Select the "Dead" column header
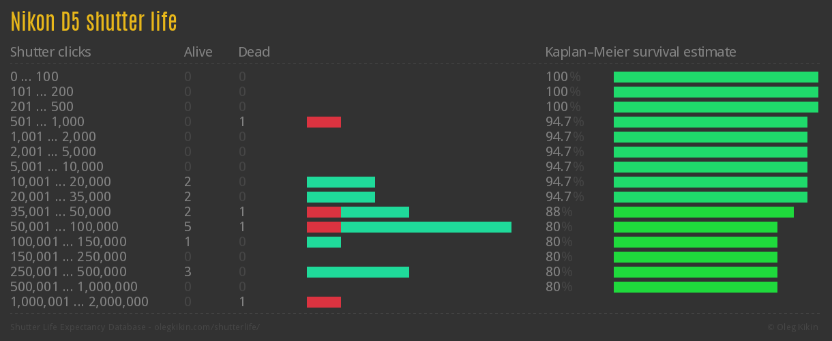 pyautogui.click(x=254, y=52)
